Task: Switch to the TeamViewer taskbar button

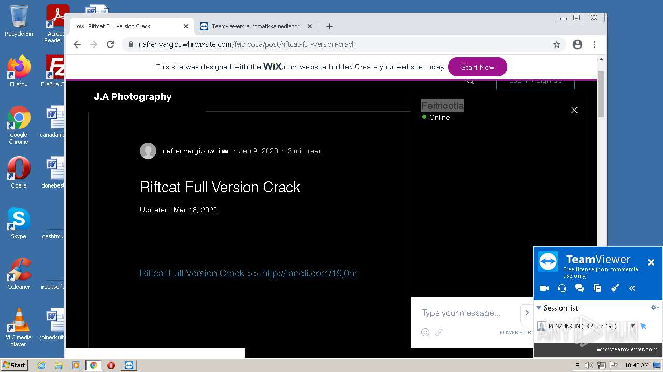Action: pyautogui.click(x=129, y=365)
